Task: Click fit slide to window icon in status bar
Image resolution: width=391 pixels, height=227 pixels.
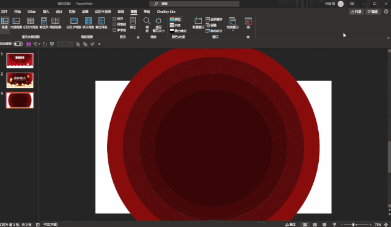Action: click(x=386, y=225)
